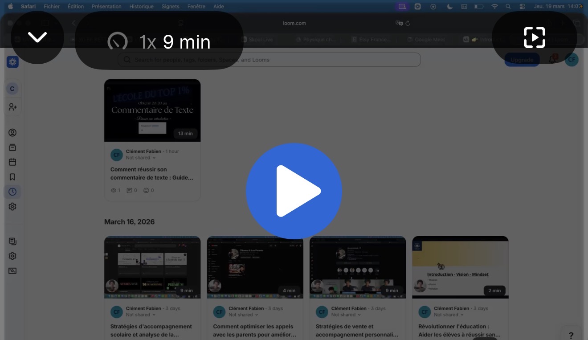Open the "Révolutionner l'éducation" video title
Viewport: 588px width, 340px height.
[x=460, y=331]
